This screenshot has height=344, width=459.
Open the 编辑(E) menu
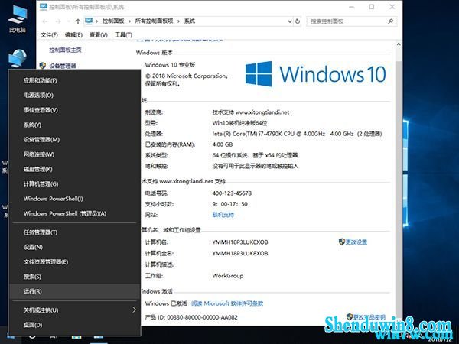tap(73, 35)
